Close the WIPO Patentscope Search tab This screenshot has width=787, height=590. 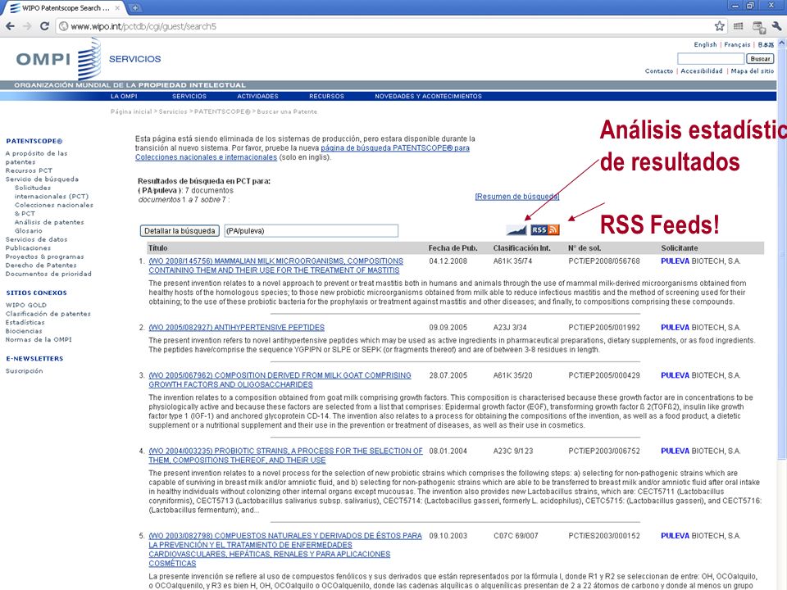click(x=117, y=8)
